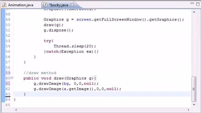The height and width of the screenshot is (113, 201).
Task: Select the *bucky.java editor tab
Action: [58, 5]
